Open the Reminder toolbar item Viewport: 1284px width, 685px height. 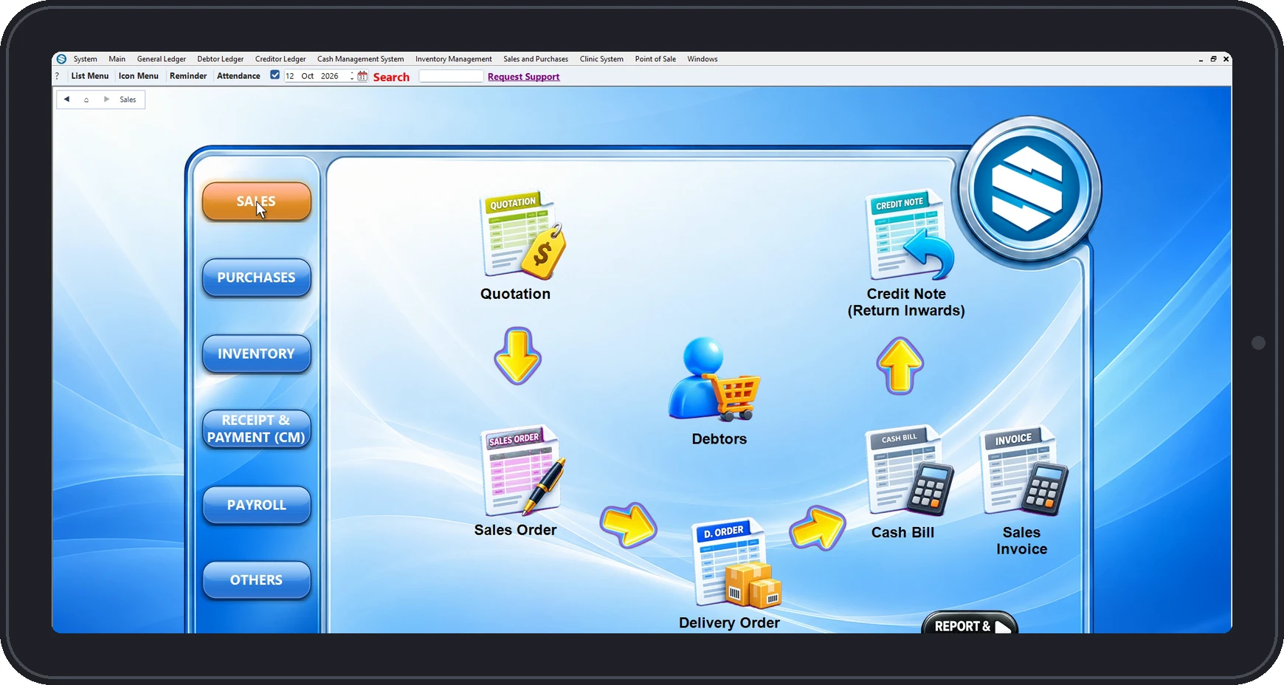point(188,76)
